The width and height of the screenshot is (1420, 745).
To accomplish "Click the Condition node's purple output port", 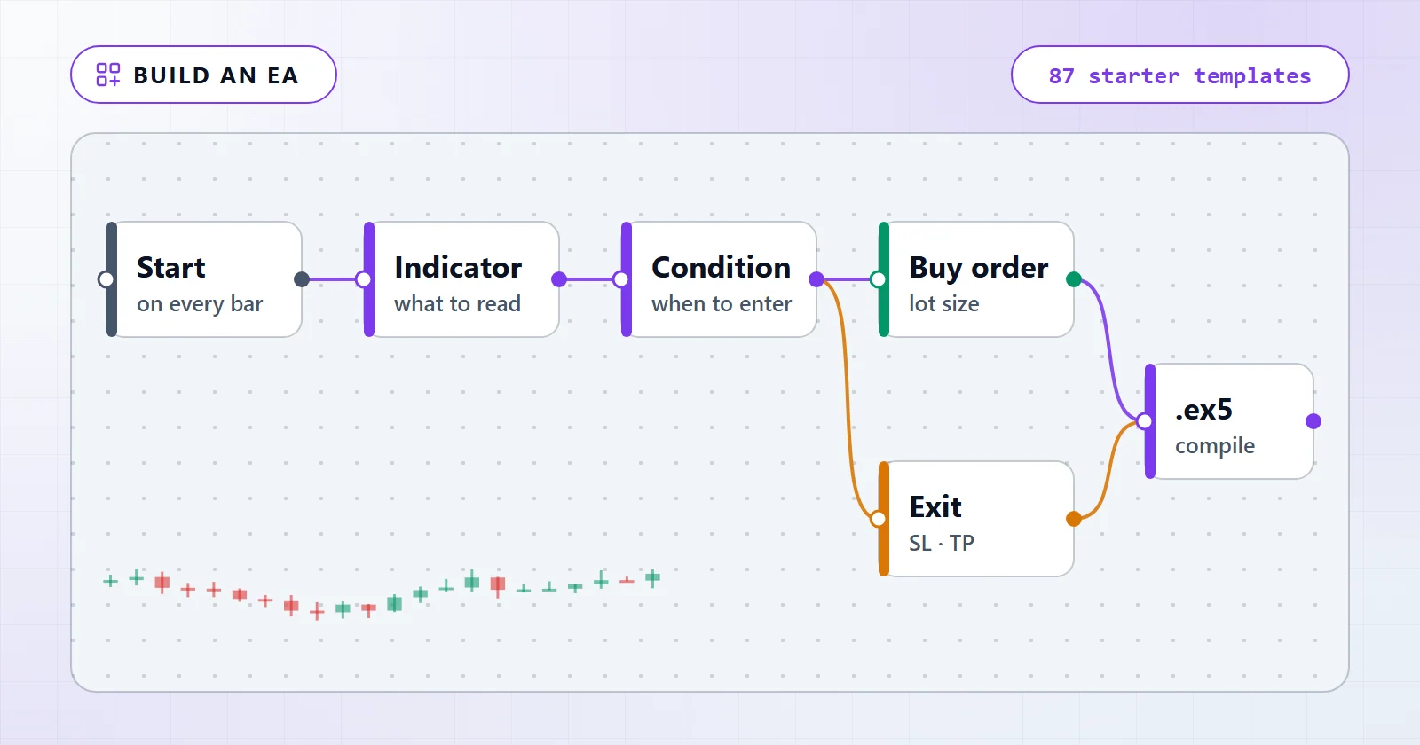I will tap(816, 279).
